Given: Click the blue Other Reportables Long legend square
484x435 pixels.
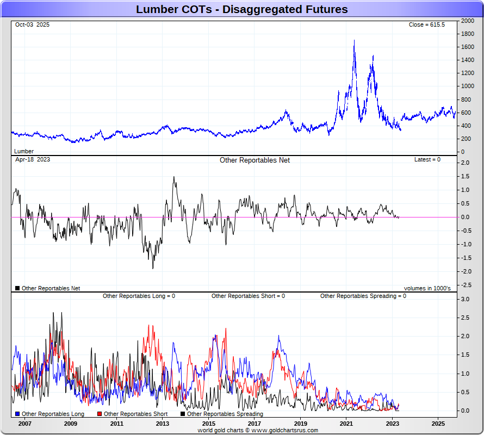Looking at the screenshot, I should [x=18, y=414].
